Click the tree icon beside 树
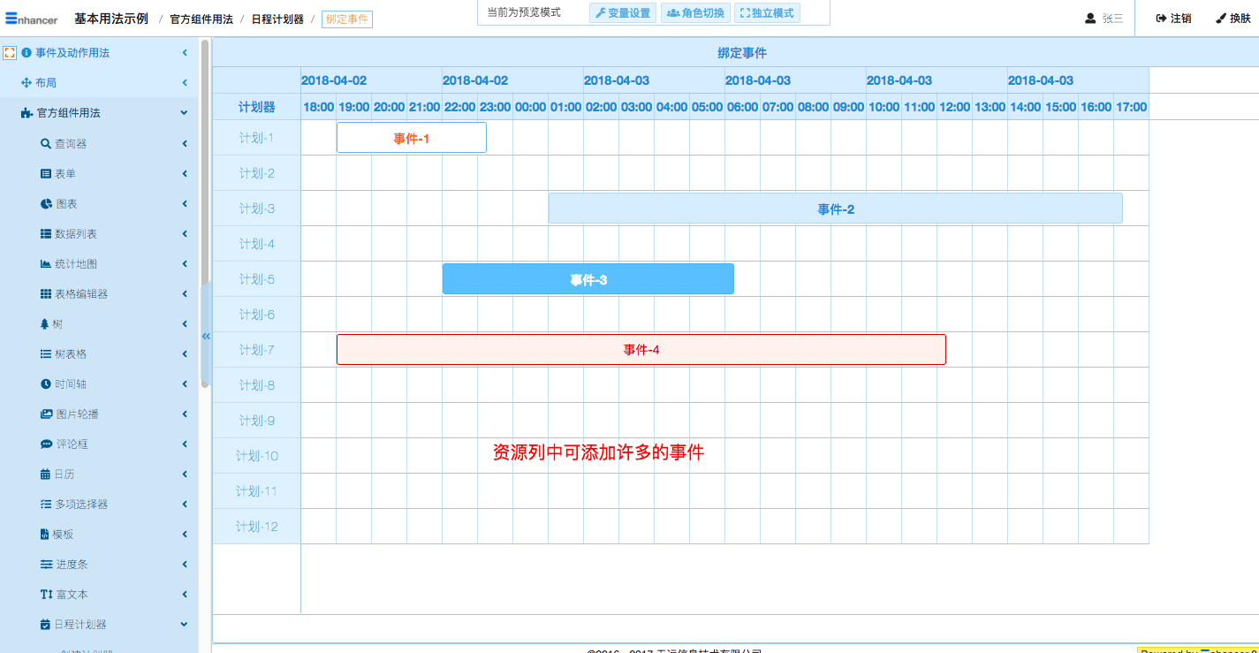This screenshot has width=1259, height=653. 45,324
